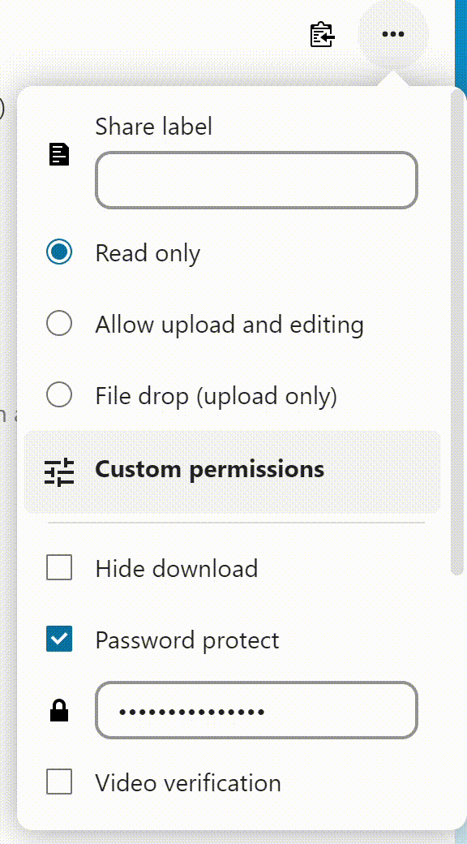Image resolution: width=467 pixels, height=844 pixels.
Task: Click the padlock icon beside the password field
Action: [58, 711]
